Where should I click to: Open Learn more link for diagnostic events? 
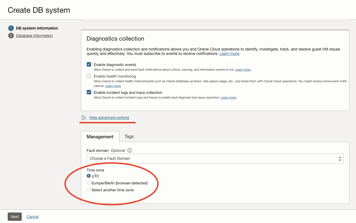[x=243, y=70]
